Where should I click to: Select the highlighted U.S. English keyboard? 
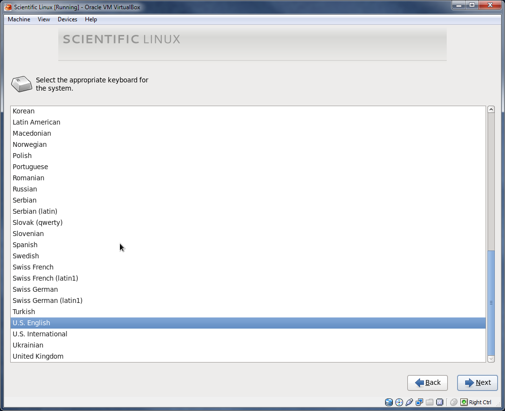pos(248,323)
